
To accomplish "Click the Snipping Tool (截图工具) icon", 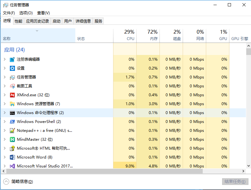I will pyautogui.click(x=12, y=86).
